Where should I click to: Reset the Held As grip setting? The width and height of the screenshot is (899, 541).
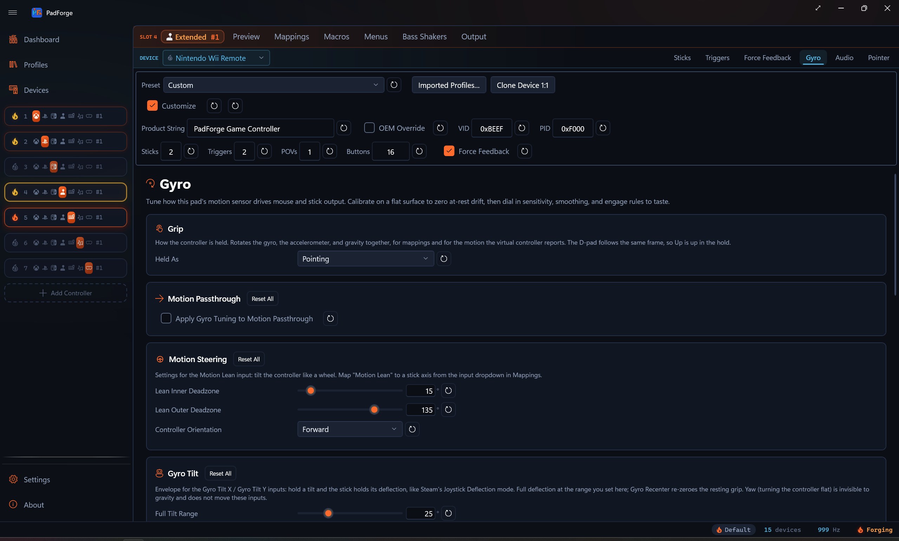(x=444, y=258)
